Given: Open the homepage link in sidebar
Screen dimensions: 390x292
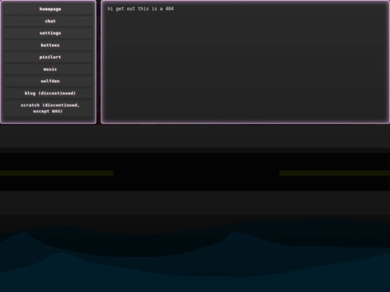Looking at the screenshot, I should [48, 9].
